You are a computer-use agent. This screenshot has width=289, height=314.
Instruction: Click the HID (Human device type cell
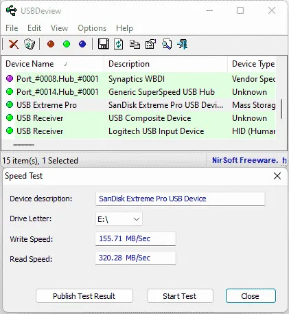point(253,131)
